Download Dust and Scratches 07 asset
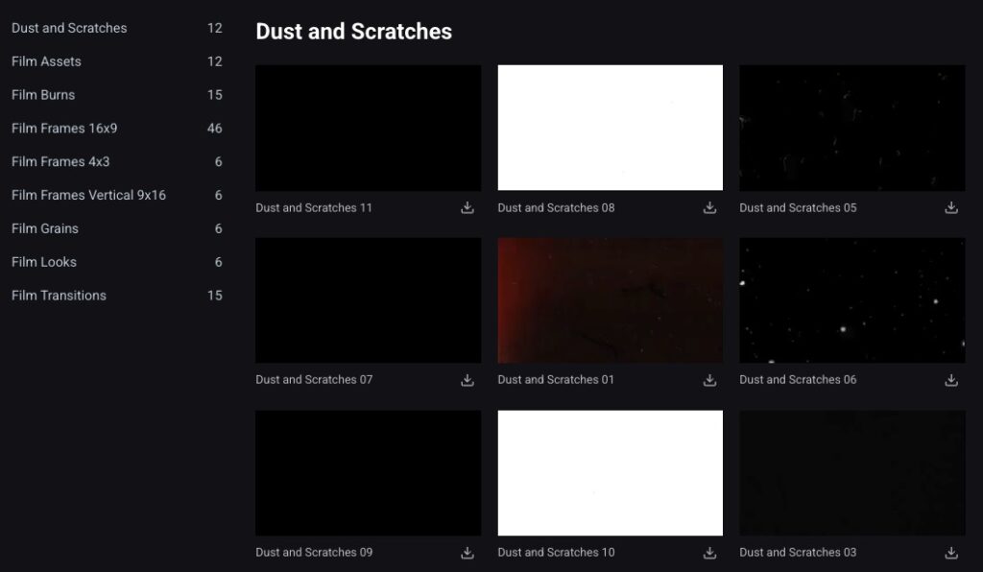Viewport: 983px width, 572px height. (x=468, y=380)
